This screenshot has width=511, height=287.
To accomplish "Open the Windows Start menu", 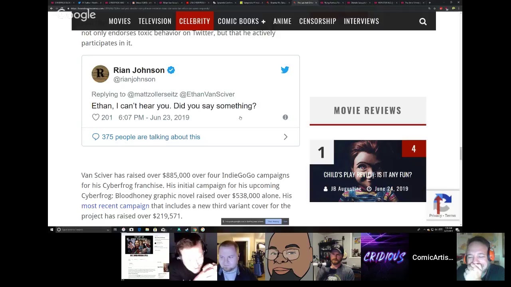I will (x=51, y=230).
